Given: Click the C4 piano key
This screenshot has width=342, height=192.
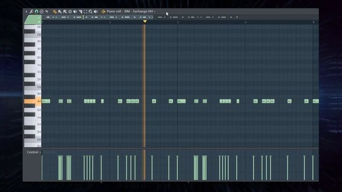Looking at the screenshot, I should pos(33,139).
